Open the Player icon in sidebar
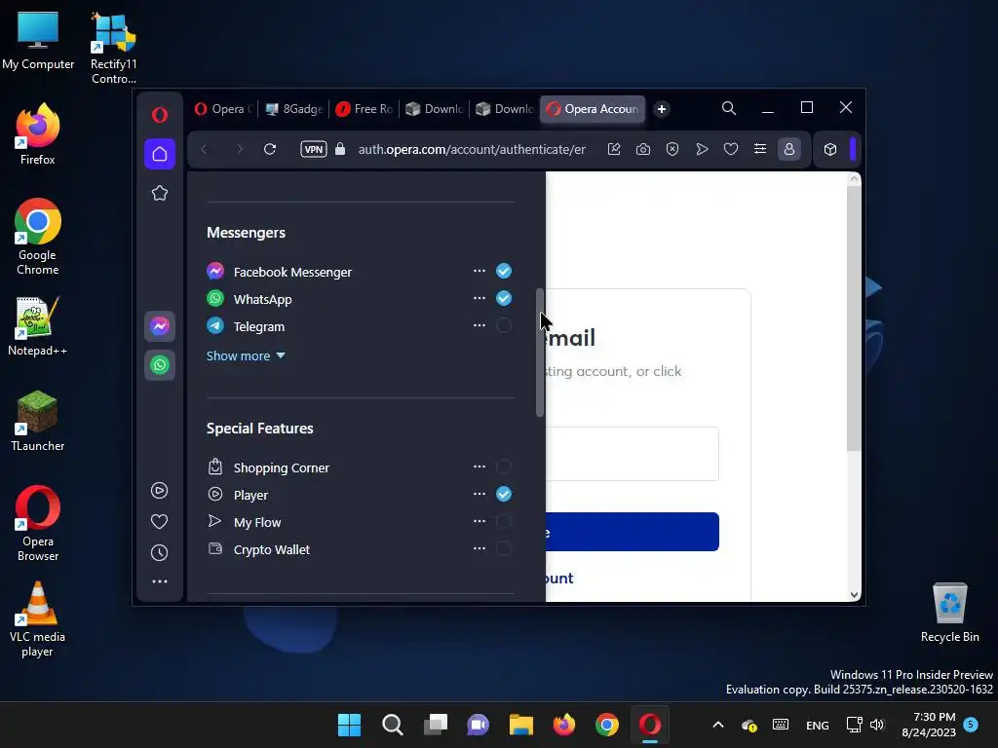This screenshot has height=748, width=998. [x=159, y=491]
